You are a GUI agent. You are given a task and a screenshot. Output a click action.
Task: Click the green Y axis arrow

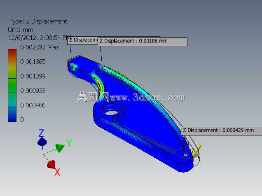[60, 147]
